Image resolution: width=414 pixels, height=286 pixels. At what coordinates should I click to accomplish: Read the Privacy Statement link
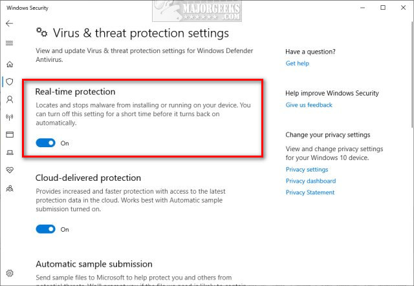[x=310, y=192]
